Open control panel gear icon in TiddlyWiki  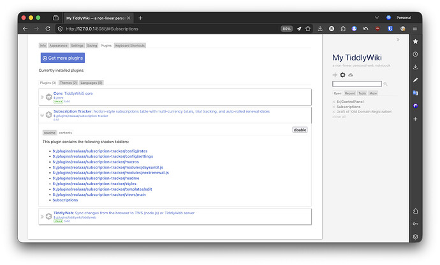click(x=342, y=75)
